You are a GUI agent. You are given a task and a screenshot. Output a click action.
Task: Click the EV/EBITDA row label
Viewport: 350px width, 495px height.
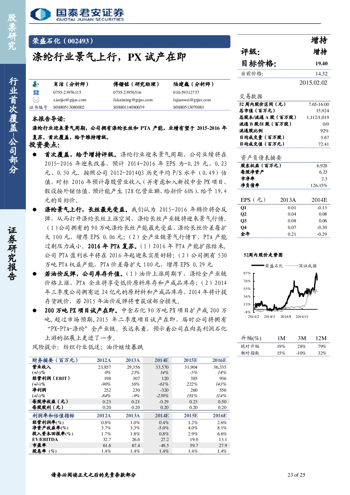pyautogui.click(x=45, y=440)
